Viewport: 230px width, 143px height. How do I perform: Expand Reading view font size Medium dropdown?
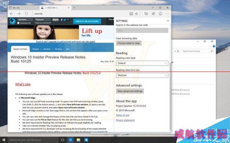pos(142,75)
